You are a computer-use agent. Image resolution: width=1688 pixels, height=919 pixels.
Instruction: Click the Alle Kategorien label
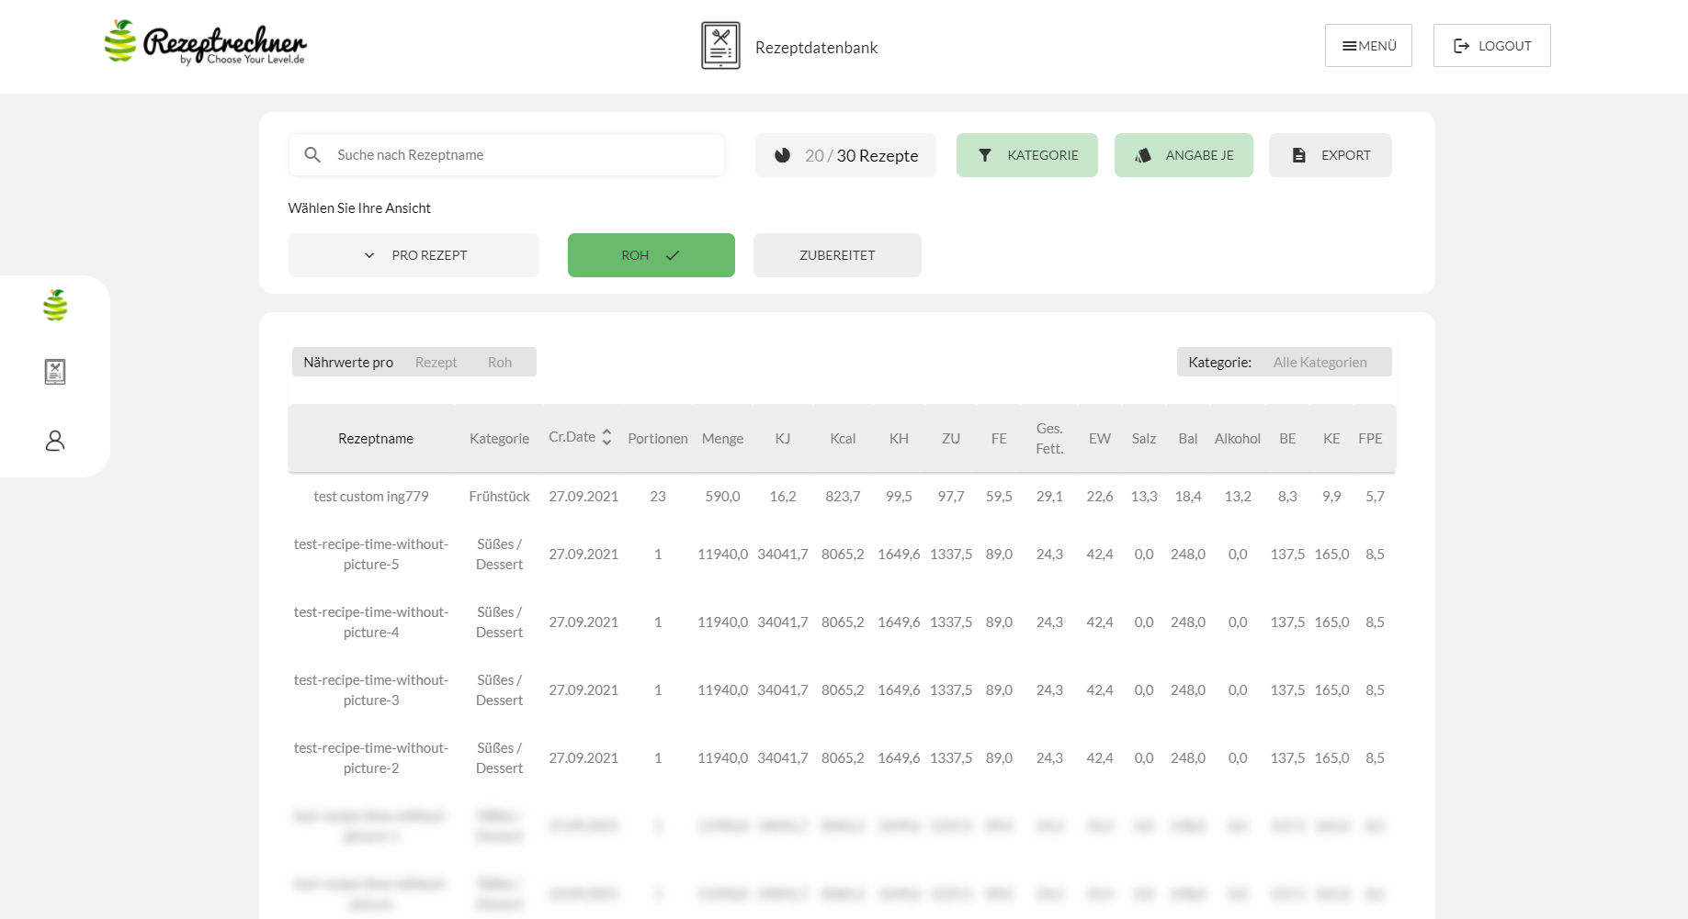tap(1320, 363)
